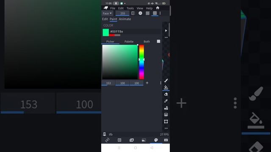Viewport: 271px width, 152px height.
Task: Toggle the lock alpha circle icon
Action: [x=140, y=13]
